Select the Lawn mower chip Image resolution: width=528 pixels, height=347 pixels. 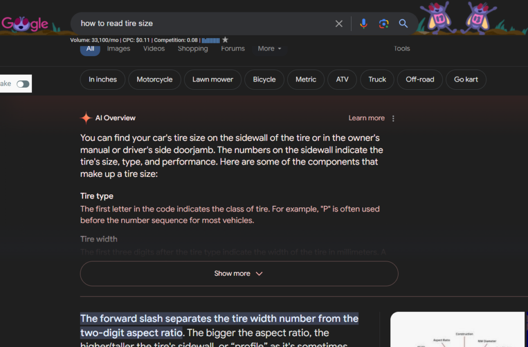coord(213,79)
